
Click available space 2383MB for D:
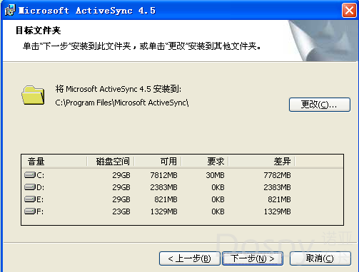(163, 187)
